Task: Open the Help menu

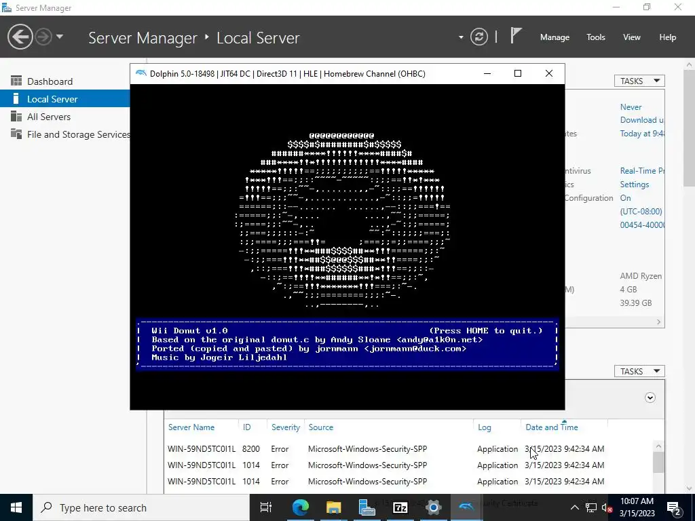Action: pyautogui.click(x=668, y=37)
